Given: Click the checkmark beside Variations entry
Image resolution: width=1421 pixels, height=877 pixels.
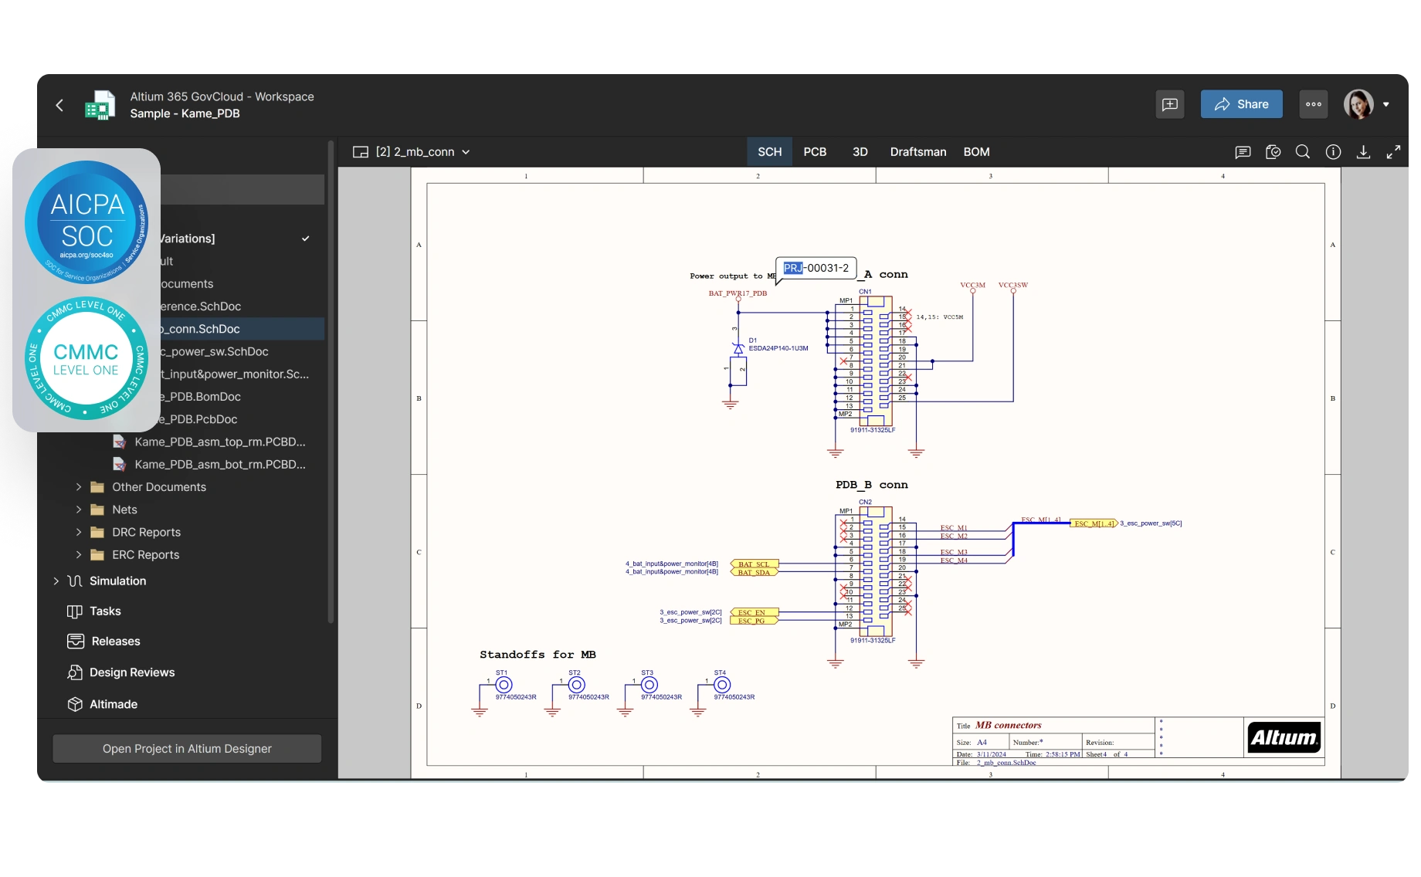Looking at the screenshot, I should tap(306, 239).
